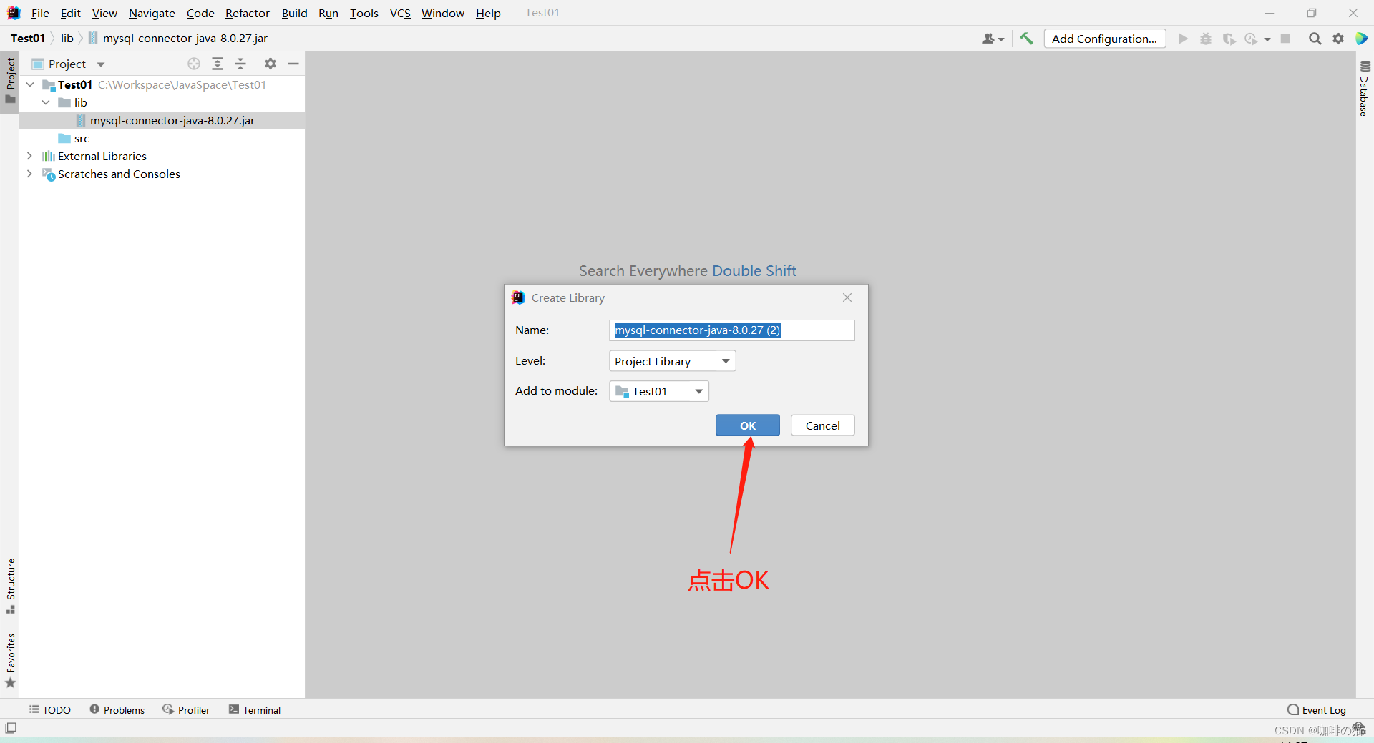Open the Level Project Library dropdown
Viewport: 1374px width, 743px height.
672,361
